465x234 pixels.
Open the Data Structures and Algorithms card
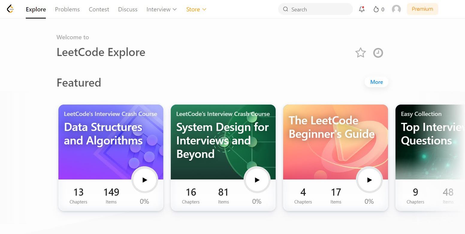pos(111,158)
